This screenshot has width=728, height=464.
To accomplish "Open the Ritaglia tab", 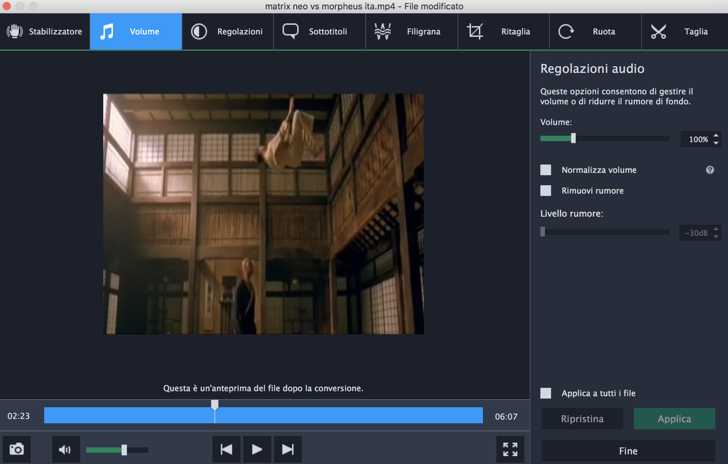I will [x=504, y=32].
